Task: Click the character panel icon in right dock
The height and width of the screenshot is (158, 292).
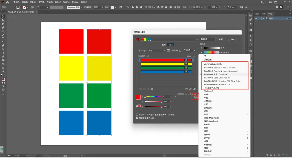Action: (251, 36)
